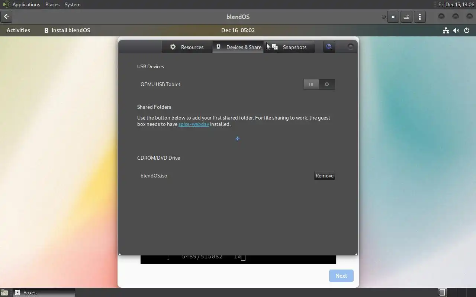Toggle the QEMU USB Tablet switch

tap(319, 84)
